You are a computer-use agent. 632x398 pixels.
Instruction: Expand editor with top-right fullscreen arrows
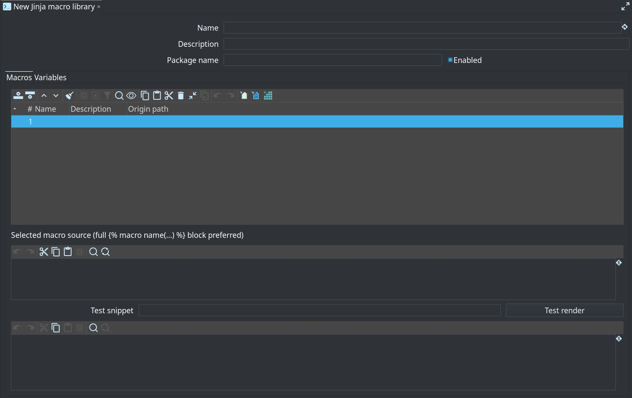[625, 6]
